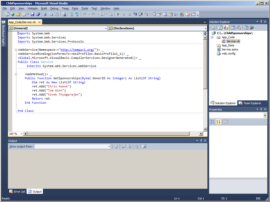This screenshot has width=270, height=202.
Task: Close the App_Code/Service.vb tab
Action: pyautogui.click(x=40, y=22)
